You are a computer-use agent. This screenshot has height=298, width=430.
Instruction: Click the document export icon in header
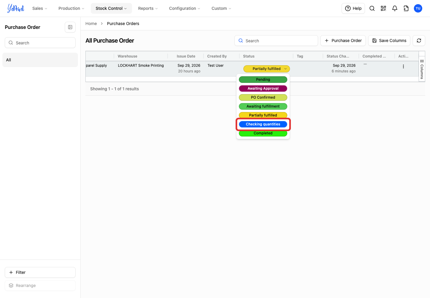tap(406, 8)
